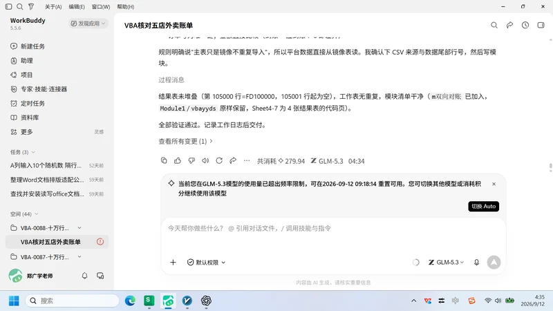This screenshot has height=311, width=553.
Task: Toggle the sidebar panel icon in title bar
Action: [9, 6]
